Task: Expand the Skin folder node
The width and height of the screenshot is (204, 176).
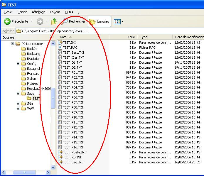Action: point(18,104)
